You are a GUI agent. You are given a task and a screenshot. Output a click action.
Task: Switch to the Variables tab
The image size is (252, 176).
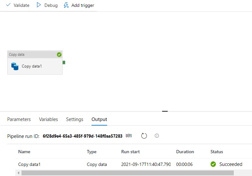49,119
